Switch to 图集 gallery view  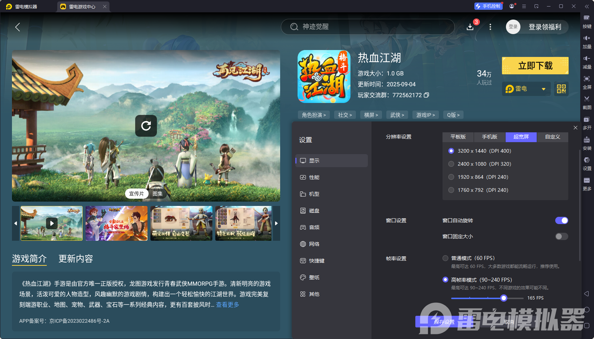coord(158,194)
